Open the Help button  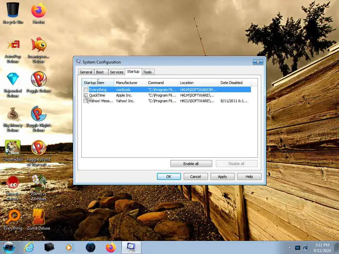(249, 177)
